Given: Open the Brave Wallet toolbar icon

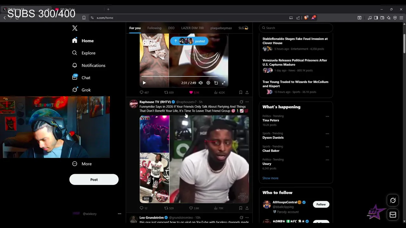Looking at the screenshot, I should [382, 18].
